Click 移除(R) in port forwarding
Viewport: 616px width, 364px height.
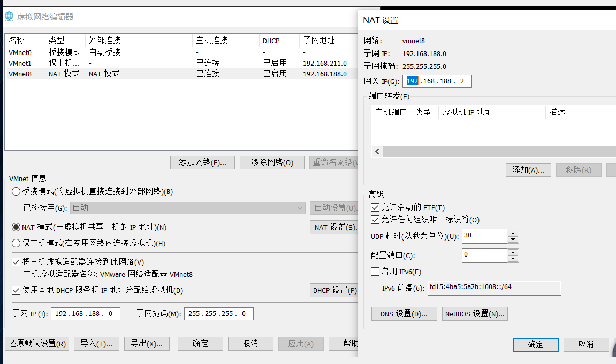(579, 170)
